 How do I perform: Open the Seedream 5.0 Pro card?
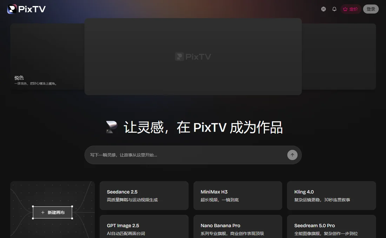click(x=331, y=226)
